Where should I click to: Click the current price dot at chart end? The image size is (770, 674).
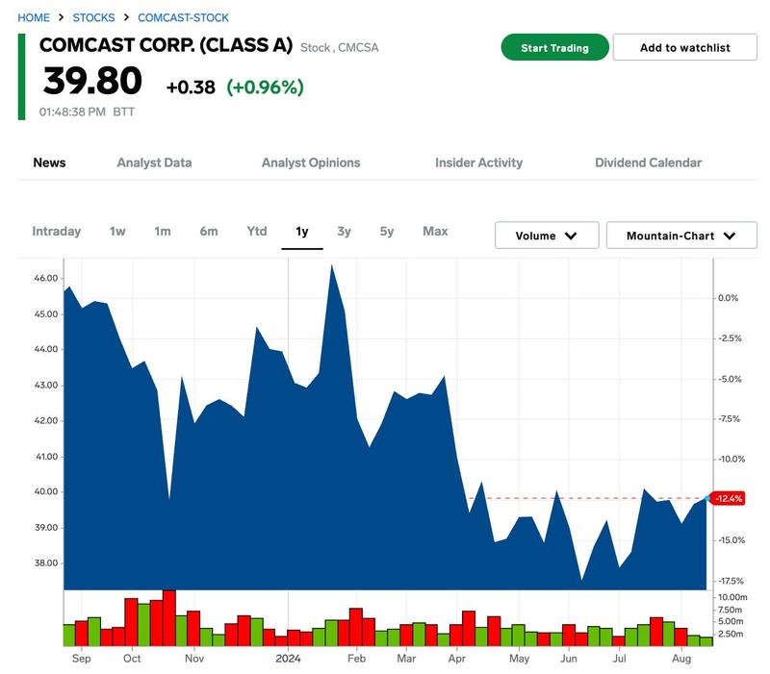(707, 498)
